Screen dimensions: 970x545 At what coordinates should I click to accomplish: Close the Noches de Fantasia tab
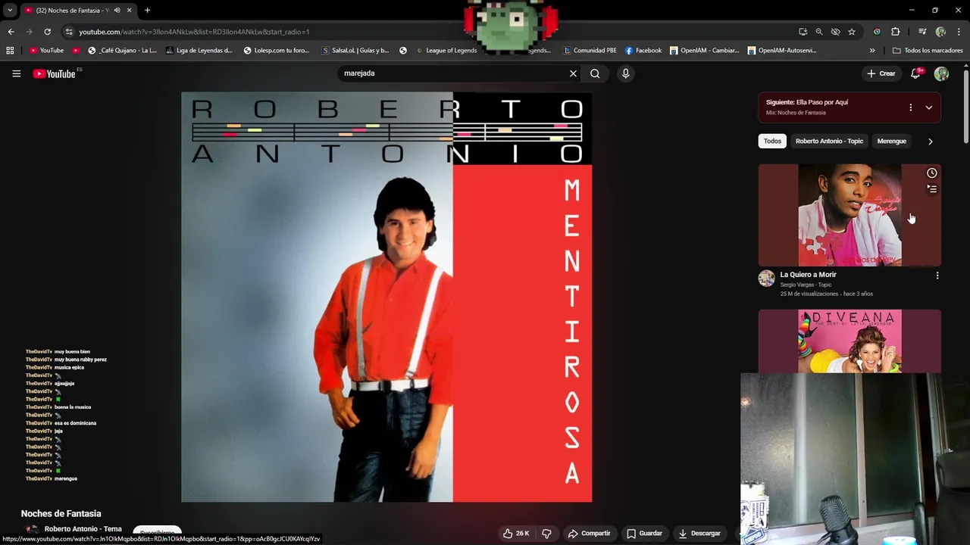129,11
